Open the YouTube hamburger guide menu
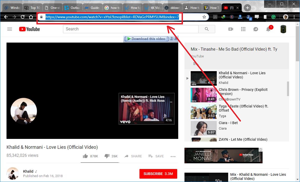 [10, 29]
